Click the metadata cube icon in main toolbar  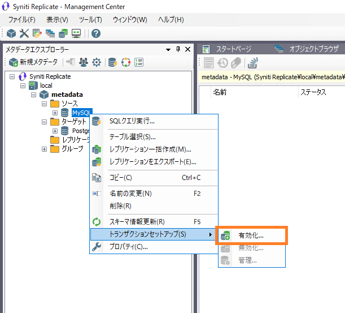(x=11, y=33)
